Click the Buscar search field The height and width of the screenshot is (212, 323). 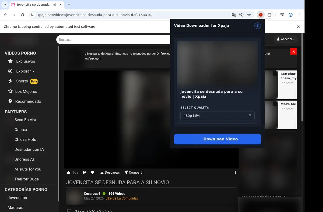pyautogui.click(x=113, y=39)
